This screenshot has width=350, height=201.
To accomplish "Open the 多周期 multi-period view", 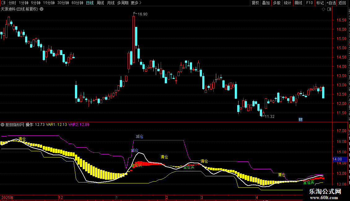I will pyautogui.click(x=123, y=3).
